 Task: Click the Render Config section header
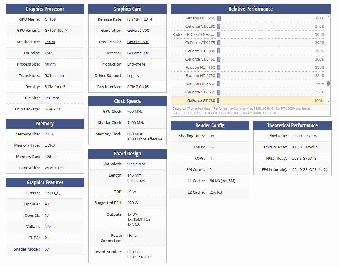pos(210,125)
